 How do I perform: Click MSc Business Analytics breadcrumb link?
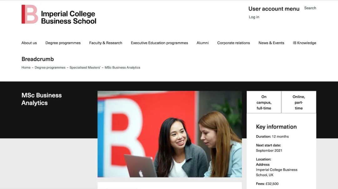click(122, 68)
